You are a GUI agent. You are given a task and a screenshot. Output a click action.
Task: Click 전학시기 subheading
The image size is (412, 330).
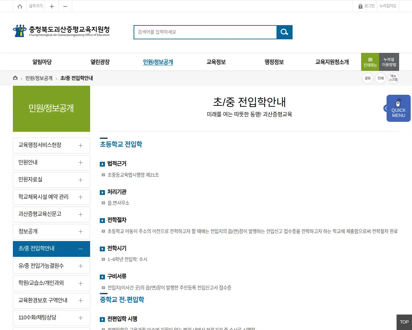tap(117, 248)
